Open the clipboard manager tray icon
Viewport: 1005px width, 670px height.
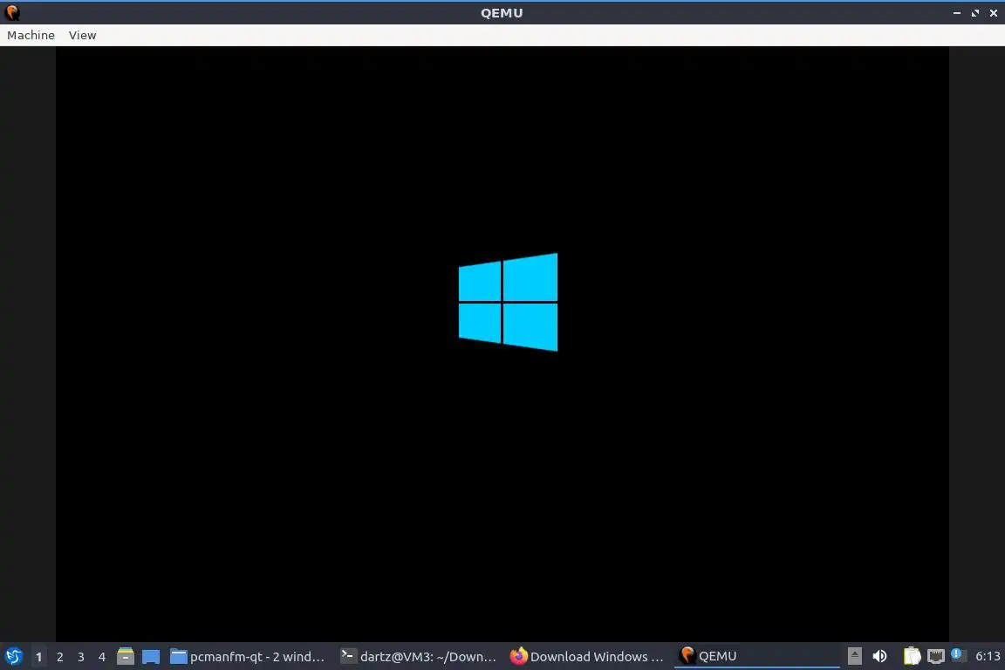click(x=912, y=656)
